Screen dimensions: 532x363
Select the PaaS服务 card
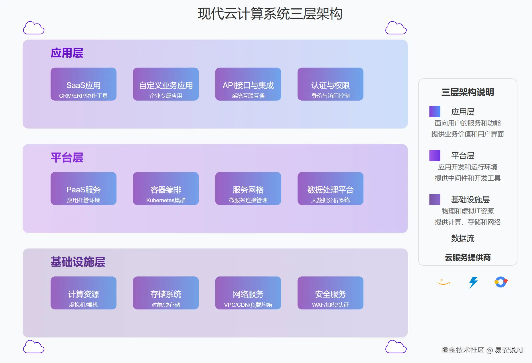(83, 188)
